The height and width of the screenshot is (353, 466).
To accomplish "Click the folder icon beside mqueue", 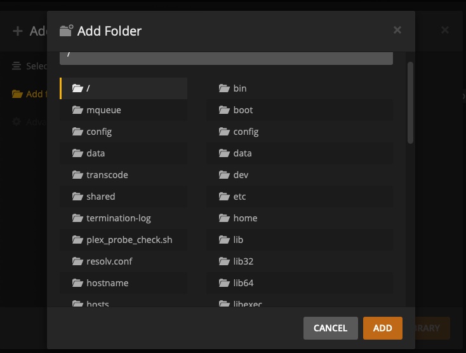I will point(77,110).
